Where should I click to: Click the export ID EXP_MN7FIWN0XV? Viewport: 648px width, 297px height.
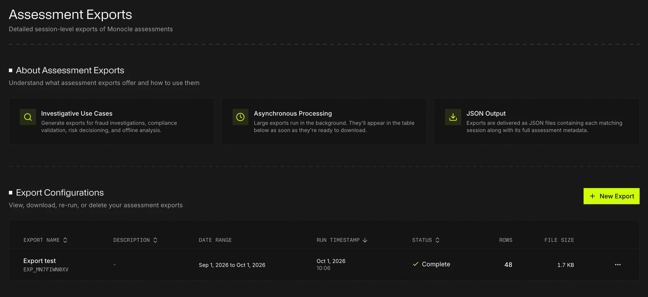pyautogui.click(x=46, y=269)
